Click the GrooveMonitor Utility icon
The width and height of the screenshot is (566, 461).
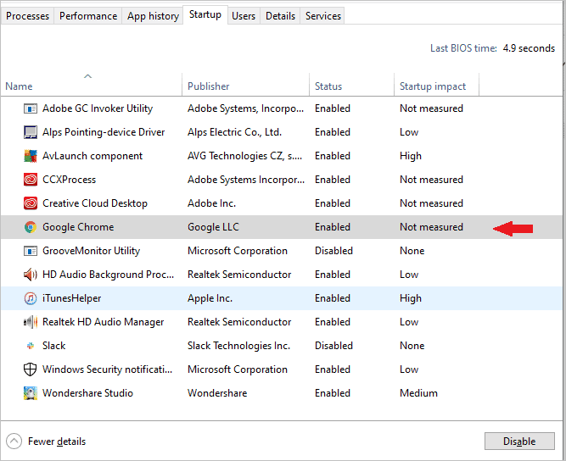click(x=31, y=251)
